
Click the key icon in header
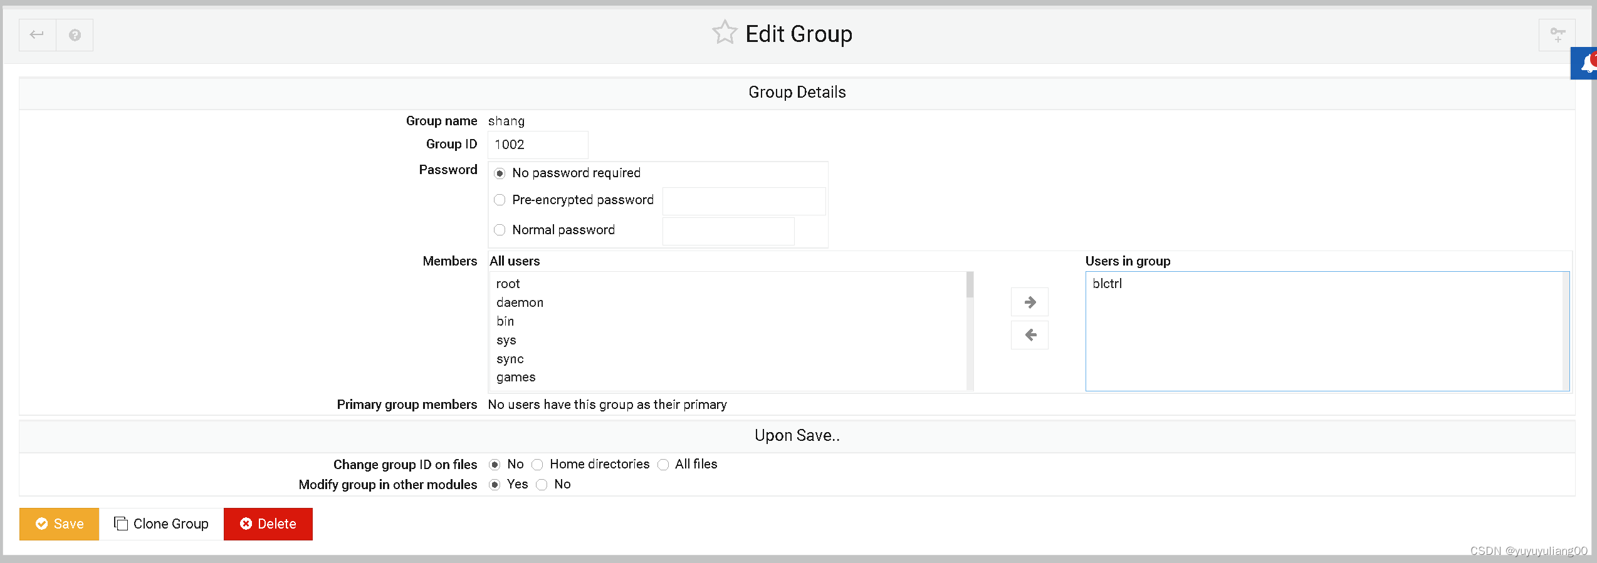click(x=1558, y=35)
